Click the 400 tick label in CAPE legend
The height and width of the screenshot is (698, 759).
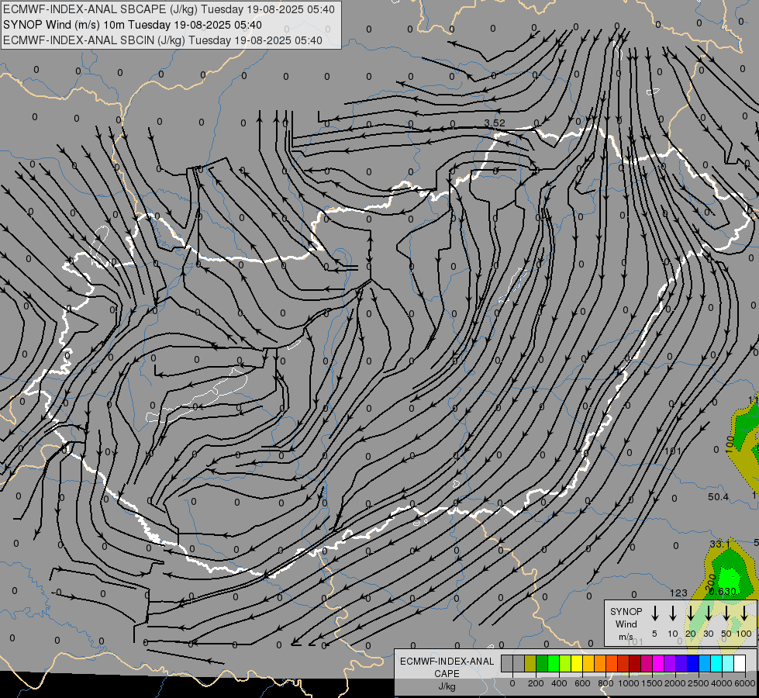coord(559,683)
